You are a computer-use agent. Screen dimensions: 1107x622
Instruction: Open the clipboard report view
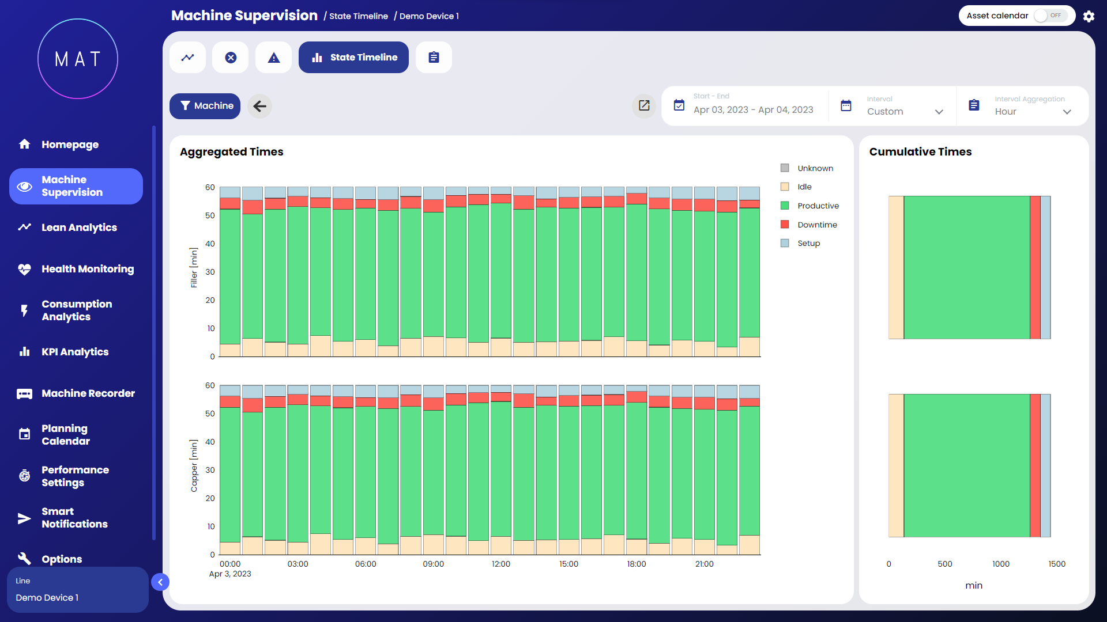[434, 58]
